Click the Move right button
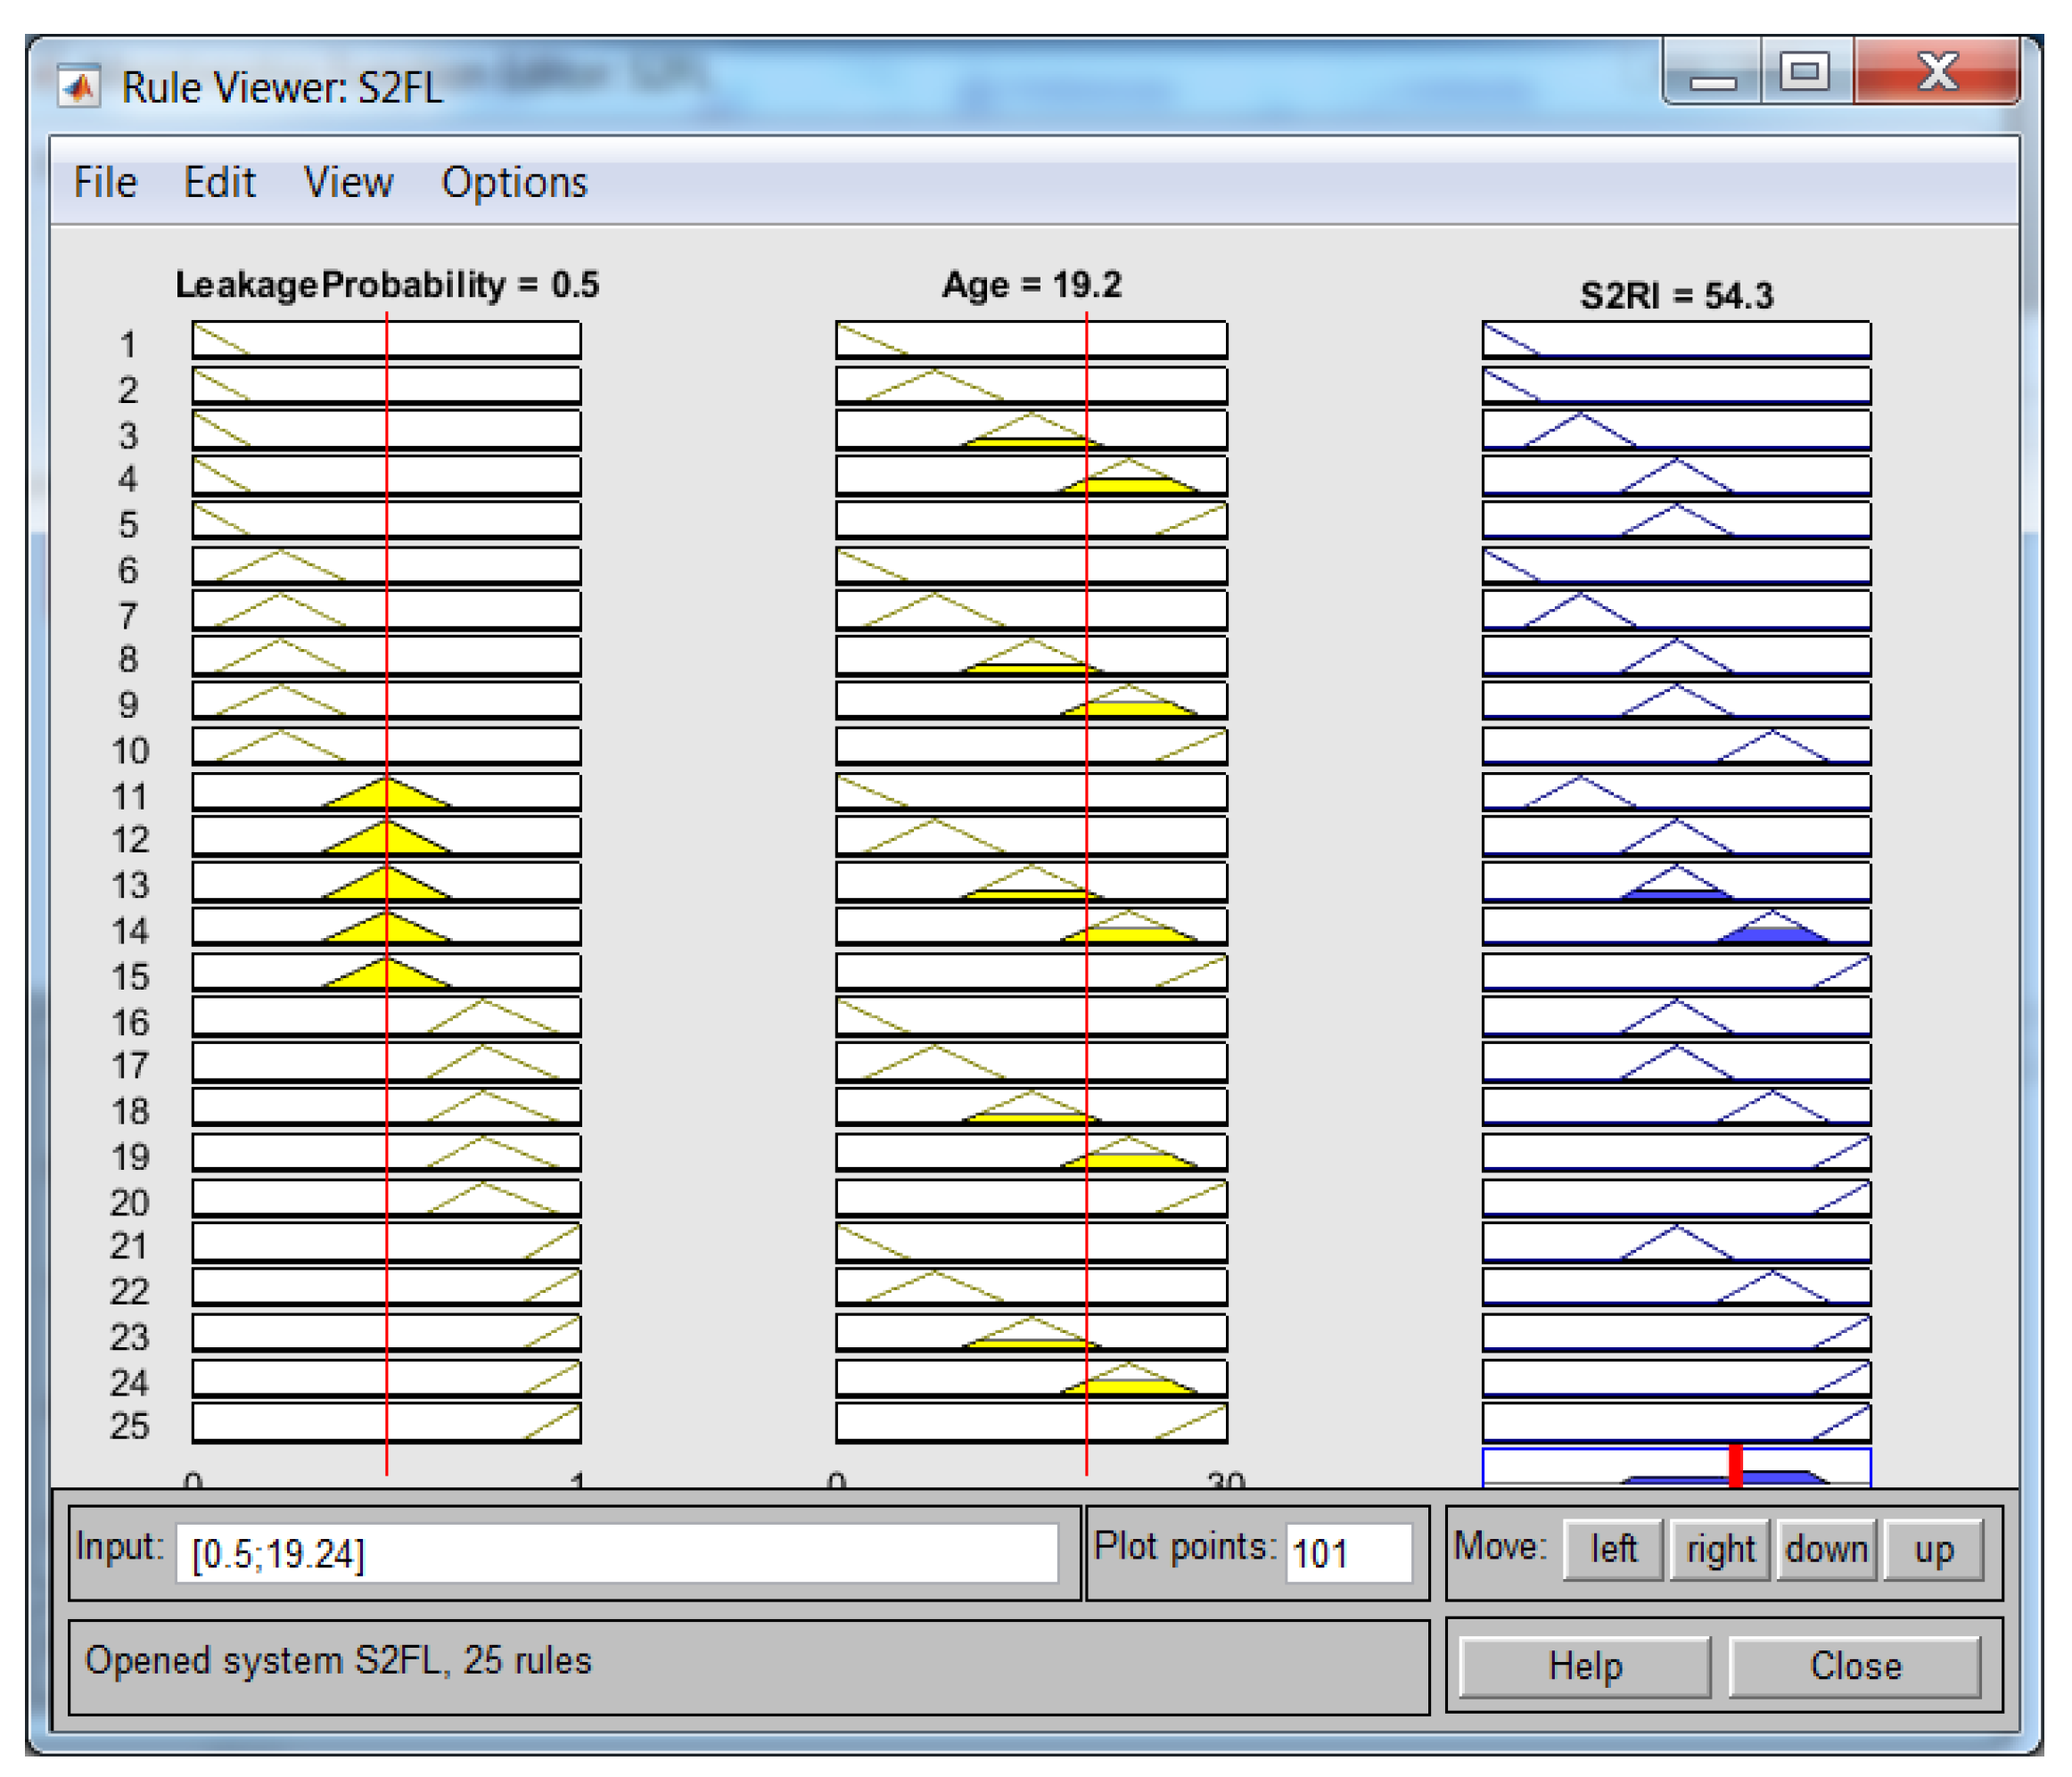 1720,1549
